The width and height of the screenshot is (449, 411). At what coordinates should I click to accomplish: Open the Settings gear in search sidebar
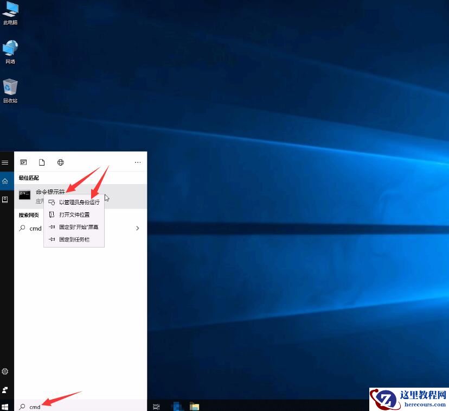click(5, 371)
